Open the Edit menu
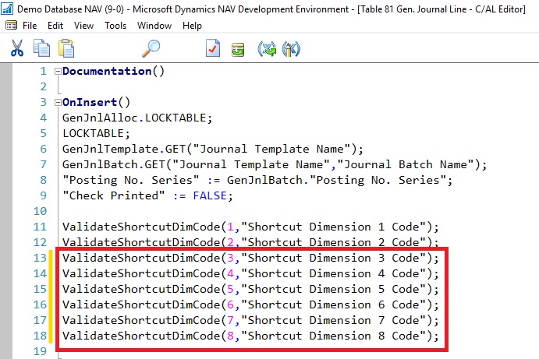The height and width of the screenshot is (359, 539). (55, 26)
